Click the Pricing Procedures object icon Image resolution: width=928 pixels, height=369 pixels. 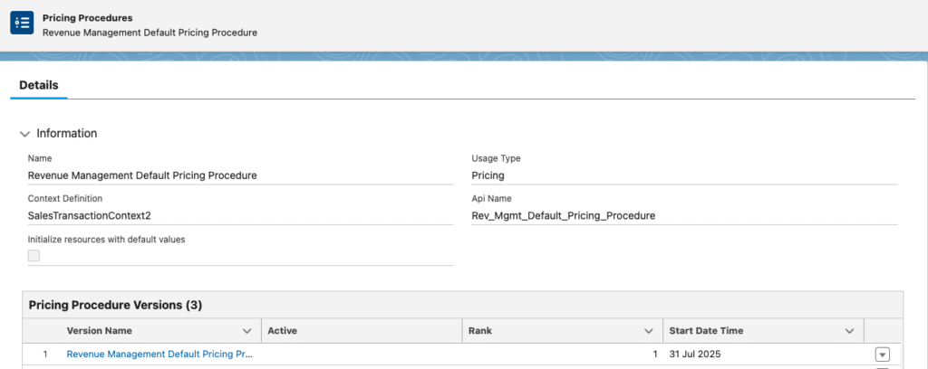[x=22, y=24]
